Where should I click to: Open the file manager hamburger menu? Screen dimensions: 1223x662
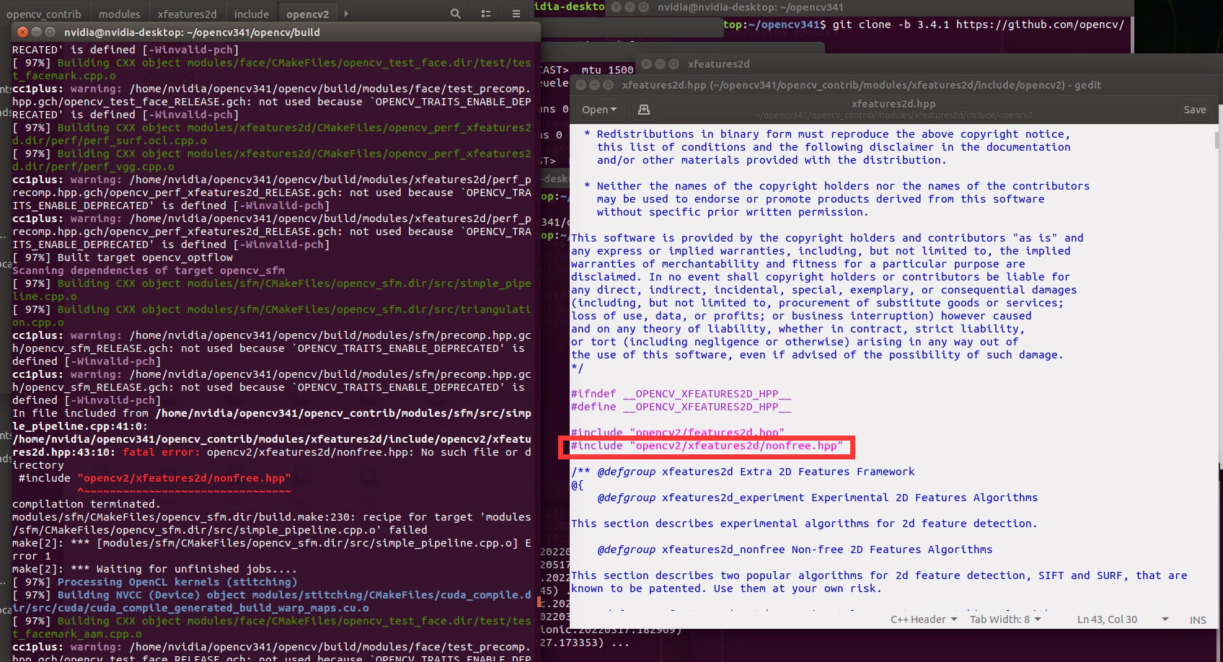(516, 13)
